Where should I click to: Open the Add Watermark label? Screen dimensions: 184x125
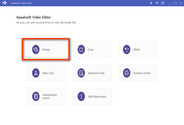pos(97,96)
